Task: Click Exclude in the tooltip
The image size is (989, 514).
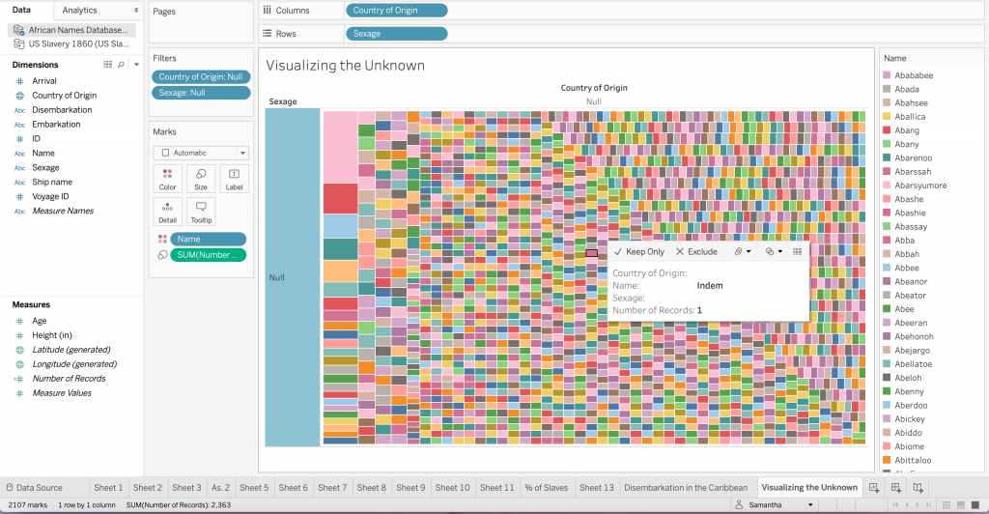Action: pyautogui.click(x=696, y=251)
